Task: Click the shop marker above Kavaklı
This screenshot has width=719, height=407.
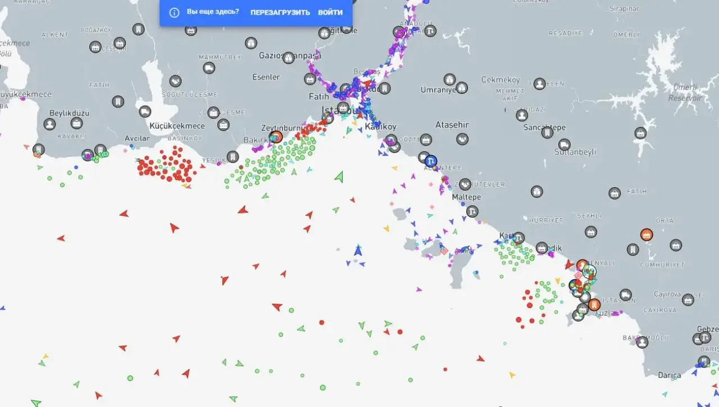Action: [76, 123]
